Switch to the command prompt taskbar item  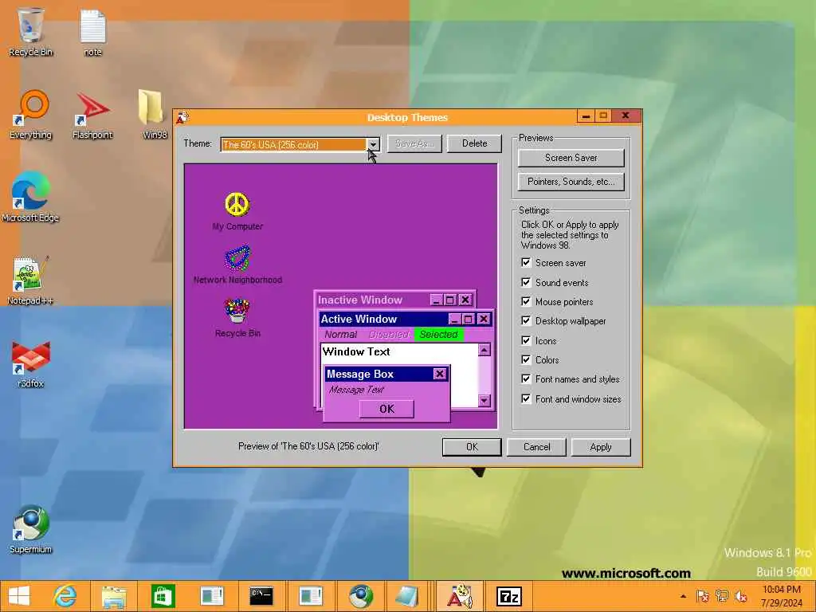[261, 596]
